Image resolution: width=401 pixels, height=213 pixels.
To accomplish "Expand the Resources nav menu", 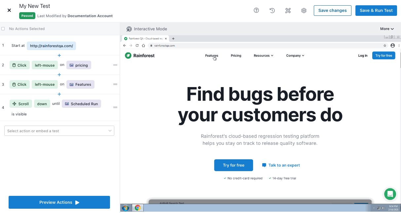I will [x=264, y=56].
